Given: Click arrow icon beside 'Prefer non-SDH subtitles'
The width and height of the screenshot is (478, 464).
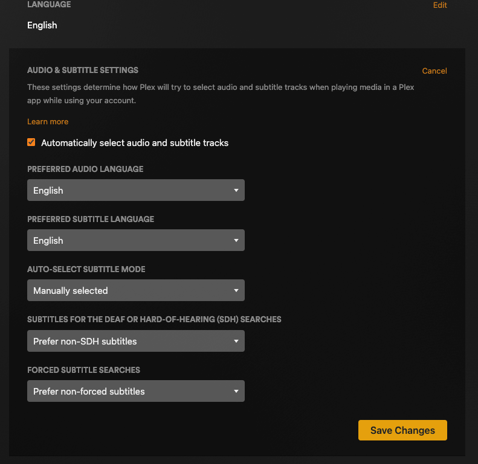Looking at the screenshot, I should point(236,342).
